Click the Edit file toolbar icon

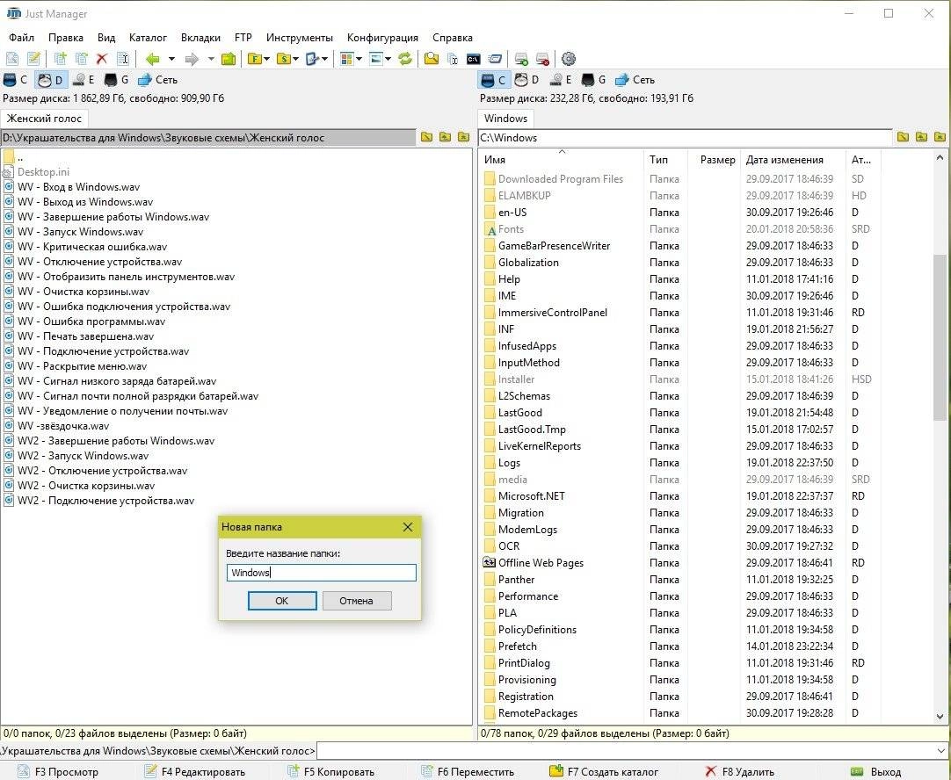[34, 59]
